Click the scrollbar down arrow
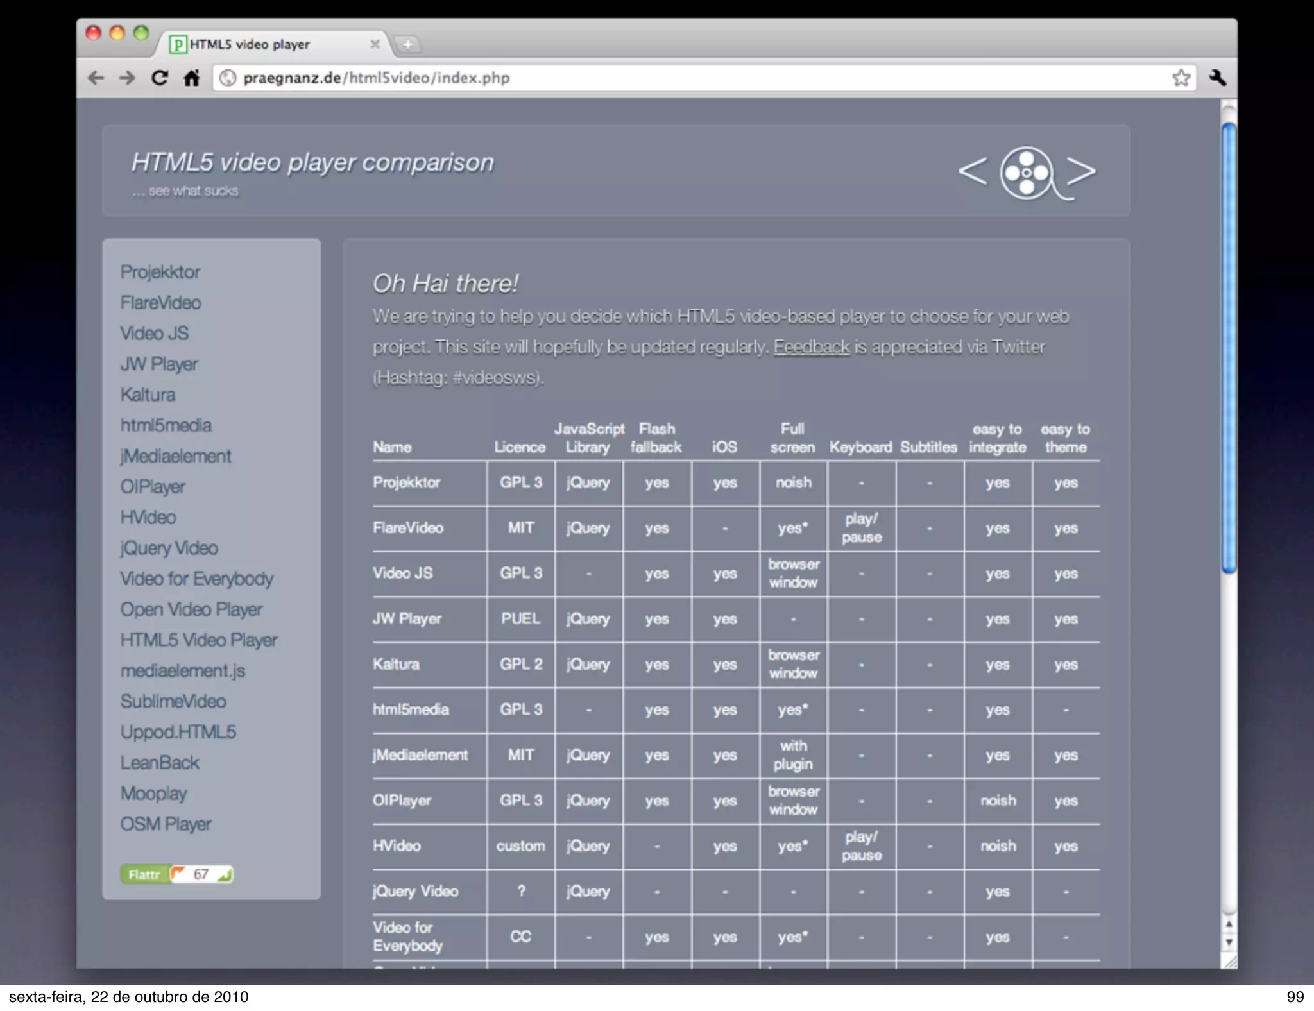Image resolution: width=1314 pixels, height=1011 pixels. 1229,942
